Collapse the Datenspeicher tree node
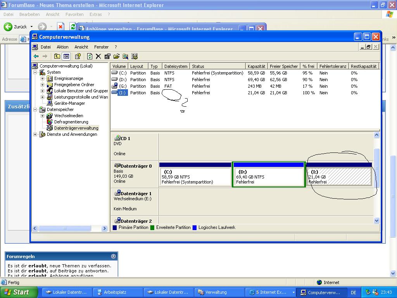 click(35, 109)
